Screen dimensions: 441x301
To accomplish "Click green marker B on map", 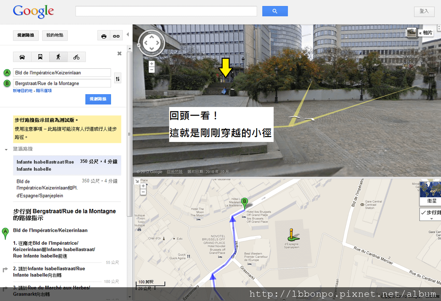I will [x=245, y=203].
